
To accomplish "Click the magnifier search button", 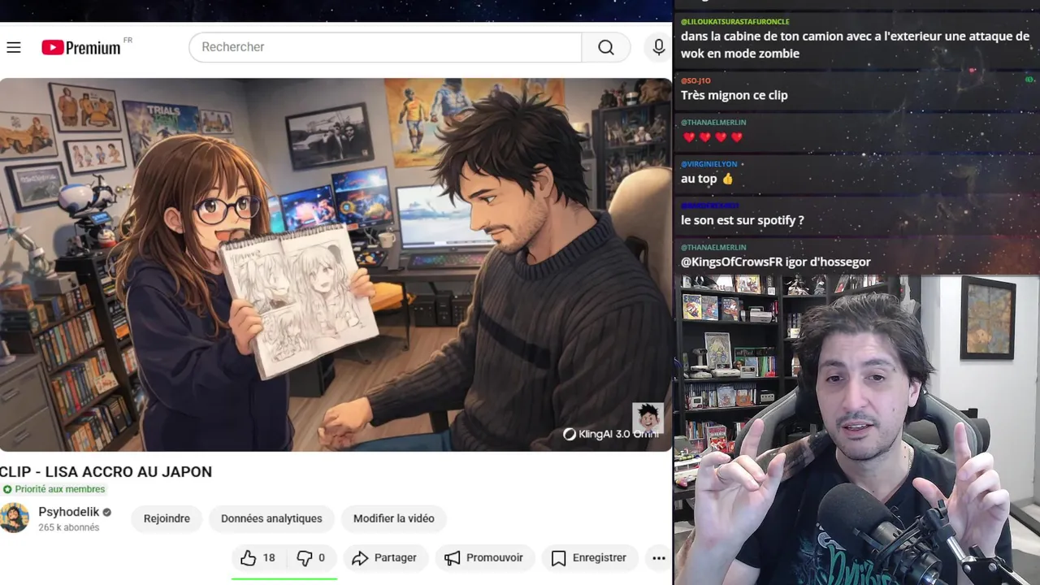I will [606, 47].
